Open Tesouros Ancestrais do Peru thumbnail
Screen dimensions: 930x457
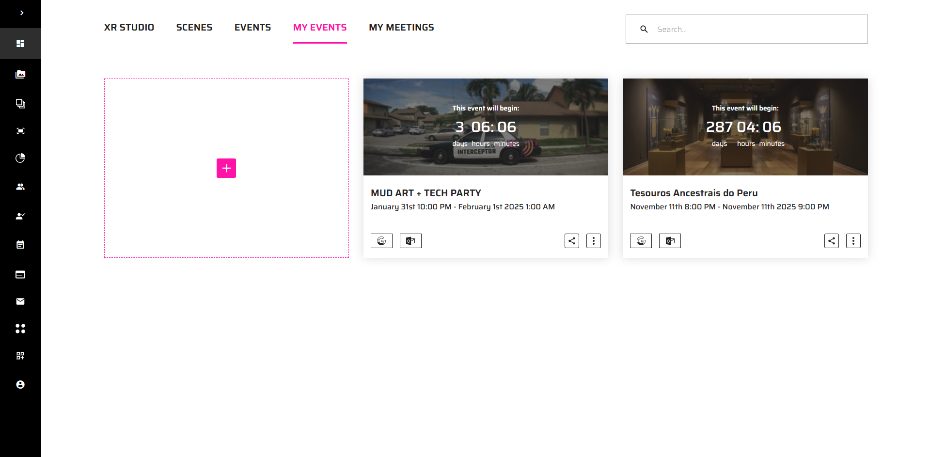pos(745,127)
